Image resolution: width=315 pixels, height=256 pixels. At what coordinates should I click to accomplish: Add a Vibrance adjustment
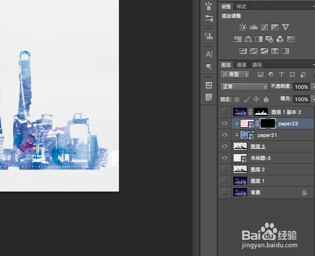tap(285, 27)
